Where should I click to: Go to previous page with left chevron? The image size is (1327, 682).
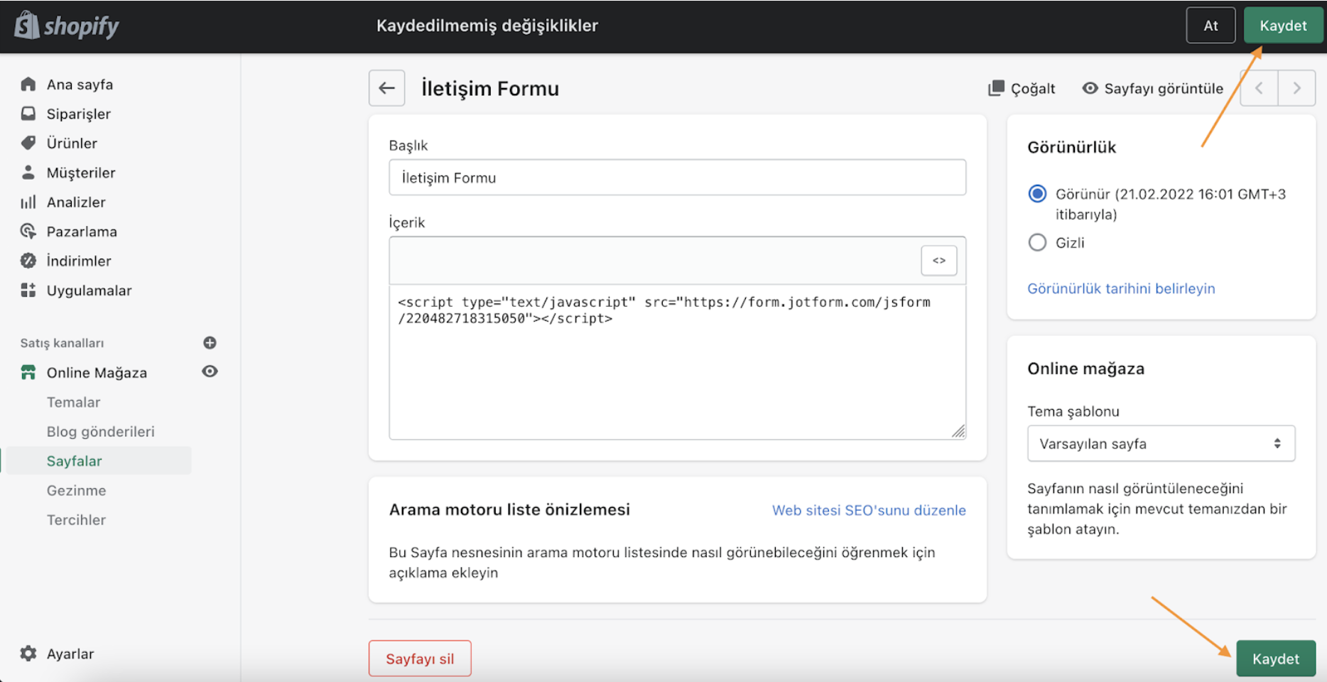(1259, 88)
